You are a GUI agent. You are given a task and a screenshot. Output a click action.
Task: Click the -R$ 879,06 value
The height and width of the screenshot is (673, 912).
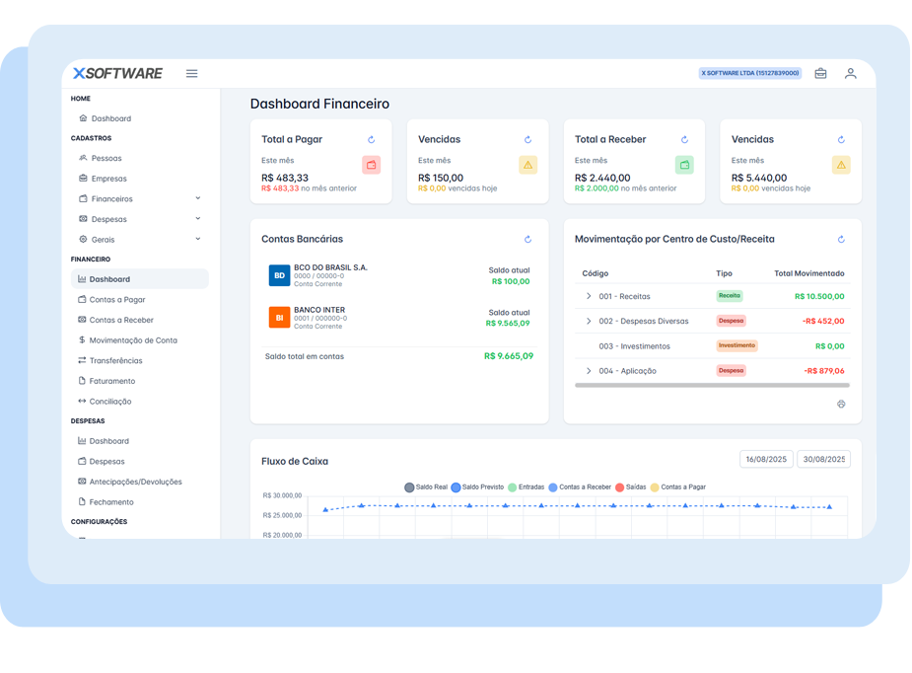[823, 371]
